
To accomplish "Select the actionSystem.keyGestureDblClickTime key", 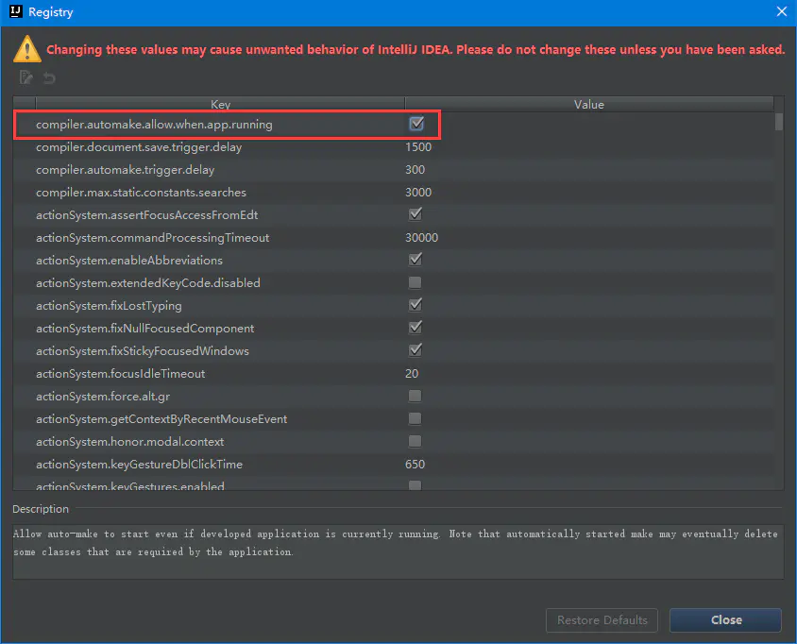I will click(x=139, y=465).
